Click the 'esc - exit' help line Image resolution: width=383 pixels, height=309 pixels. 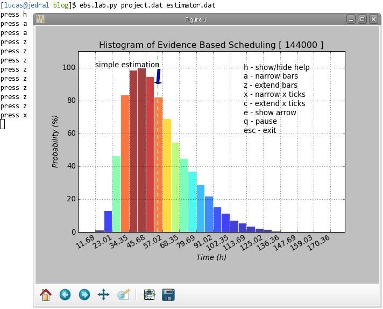[260, 130]
